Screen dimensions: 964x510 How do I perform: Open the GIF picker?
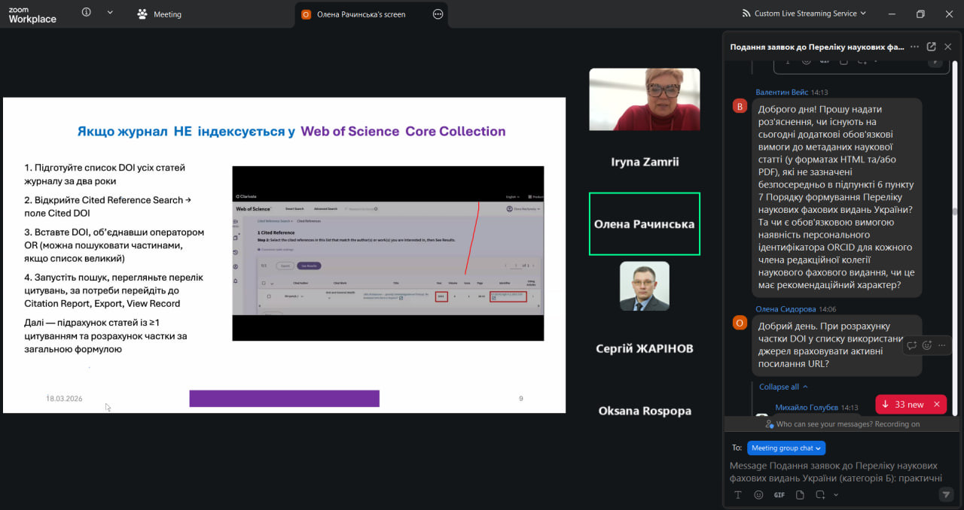click(x=779, y=495)
